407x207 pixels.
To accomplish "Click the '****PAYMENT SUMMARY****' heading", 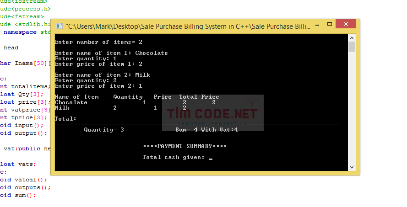I will click(185, 146).
